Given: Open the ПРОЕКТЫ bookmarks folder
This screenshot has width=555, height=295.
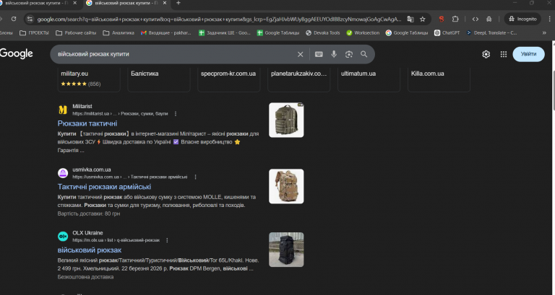Looking at the screenshot, I should pos(35,33).
